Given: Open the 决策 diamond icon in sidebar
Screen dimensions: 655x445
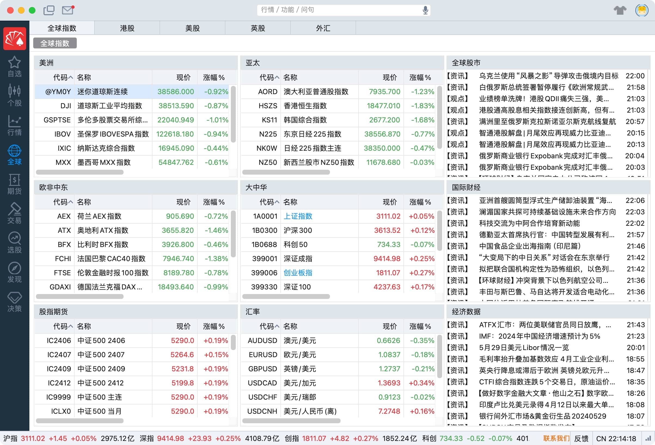Looking at the screenshot, I should point(14,302).
